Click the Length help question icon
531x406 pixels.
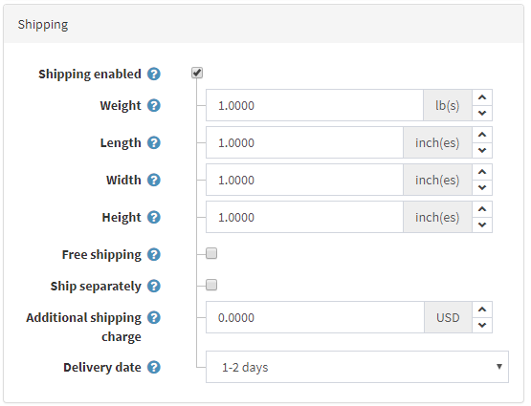pos(154,142)
